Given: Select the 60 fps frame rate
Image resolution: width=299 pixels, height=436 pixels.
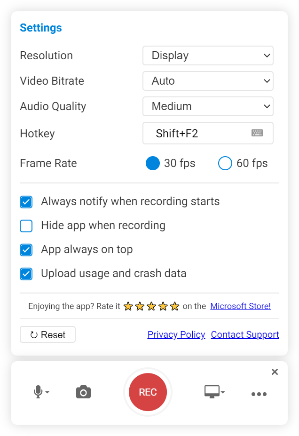Looking at the screenshot, I should pyautogui.click(x=225, y=163).
